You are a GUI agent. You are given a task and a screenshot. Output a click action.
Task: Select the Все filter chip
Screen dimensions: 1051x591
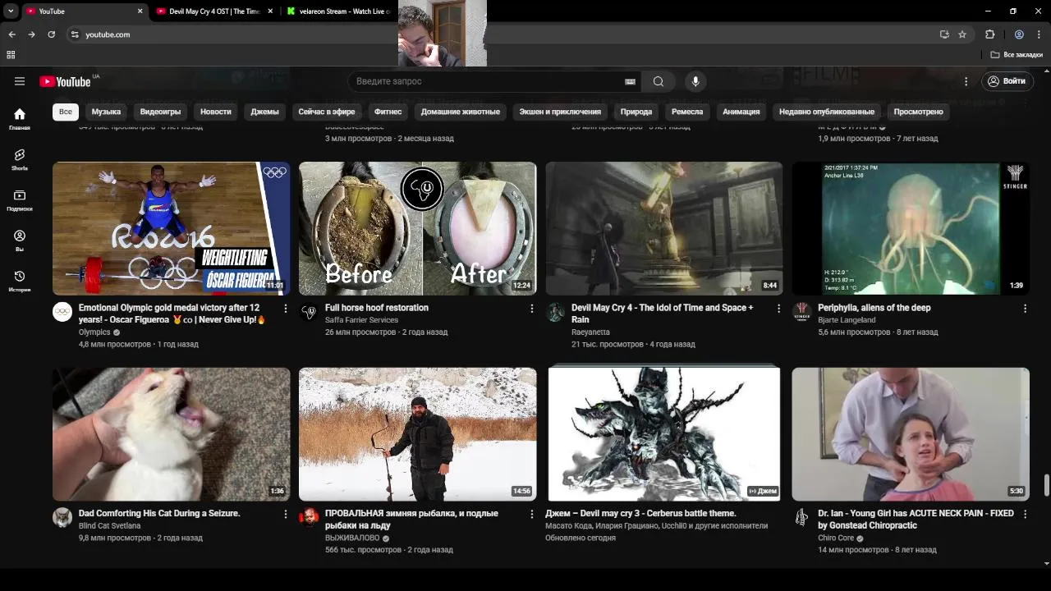coord(66,112)
